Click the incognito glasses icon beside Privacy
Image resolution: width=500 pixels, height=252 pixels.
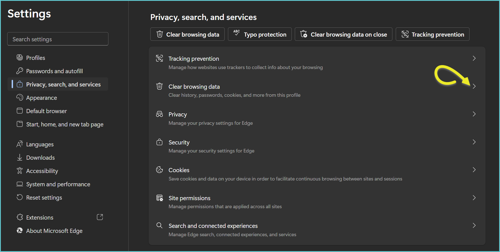159,114
